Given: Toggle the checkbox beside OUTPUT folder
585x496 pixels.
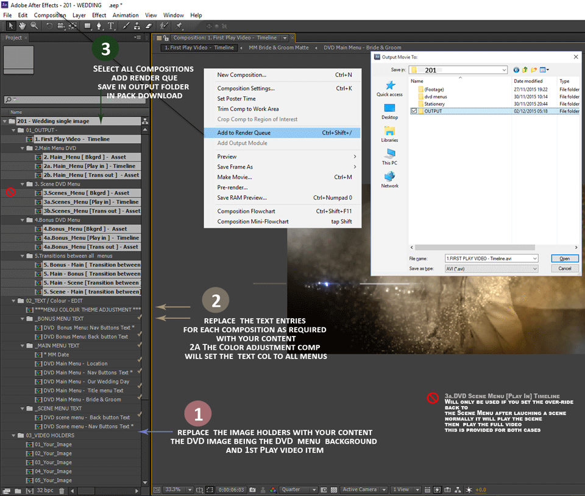Looking at the screenshot, I should pos(415,111).
